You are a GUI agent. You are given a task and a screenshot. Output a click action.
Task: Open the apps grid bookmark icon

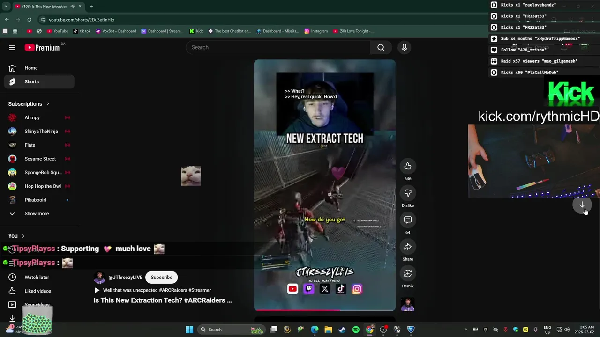pos(15,31)
